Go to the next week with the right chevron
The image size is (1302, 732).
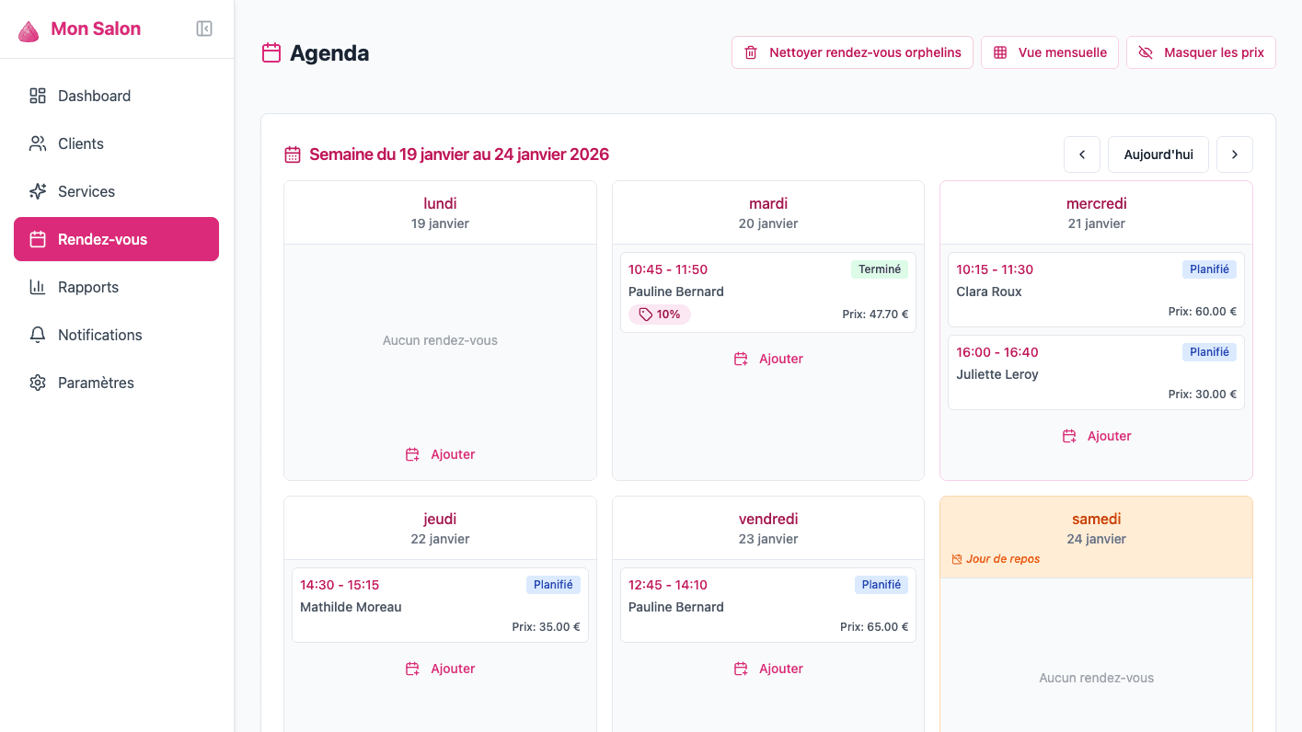[x=1234, y=154]
